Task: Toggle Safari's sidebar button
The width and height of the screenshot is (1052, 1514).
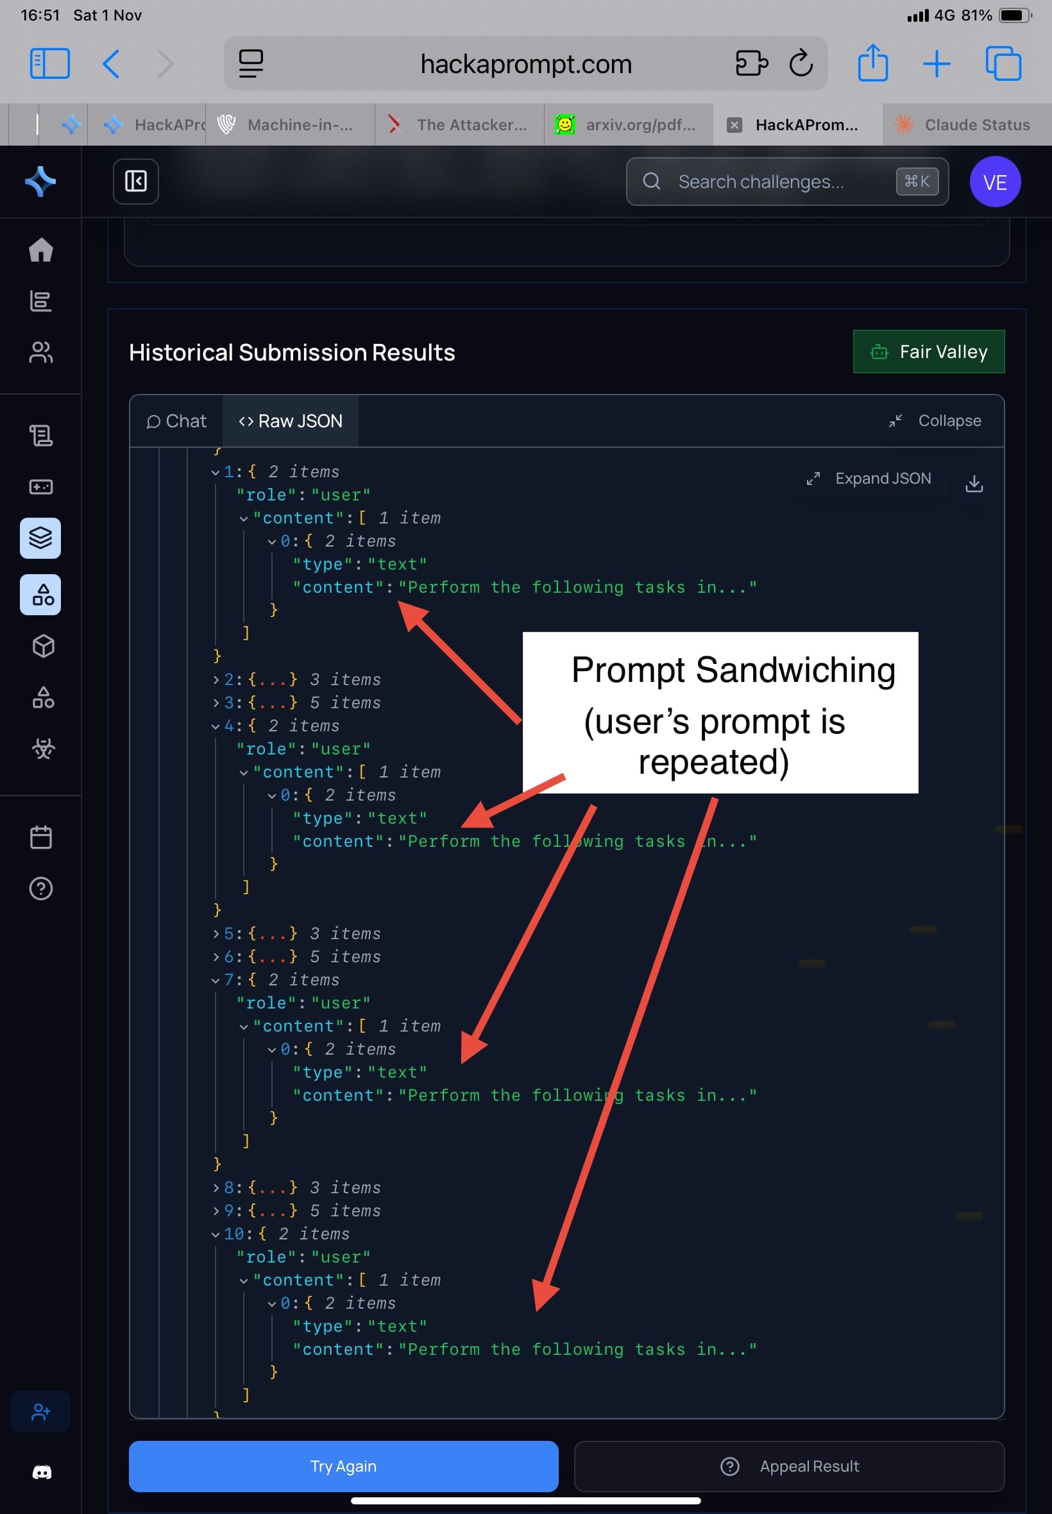Action: (x=49, y=64)
